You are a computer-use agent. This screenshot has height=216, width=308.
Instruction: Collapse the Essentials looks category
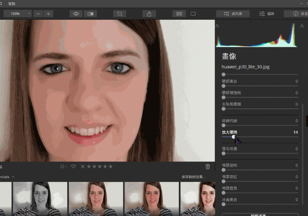click(13, 177)
